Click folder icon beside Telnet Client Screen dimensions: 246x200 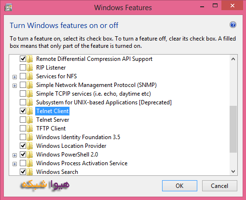coord(30,111)
